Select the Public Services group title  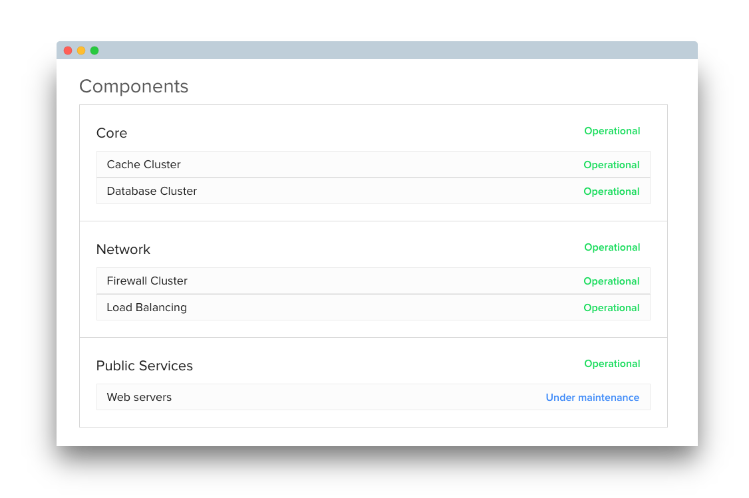[145, 366]
